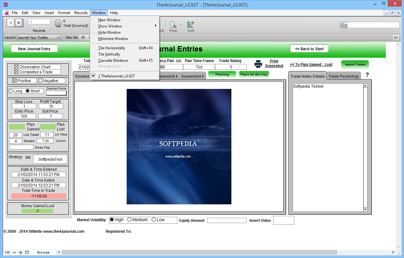Expand the Find dropdown arrow
This screenshot has height=258, width=404.
pos(181,24)
